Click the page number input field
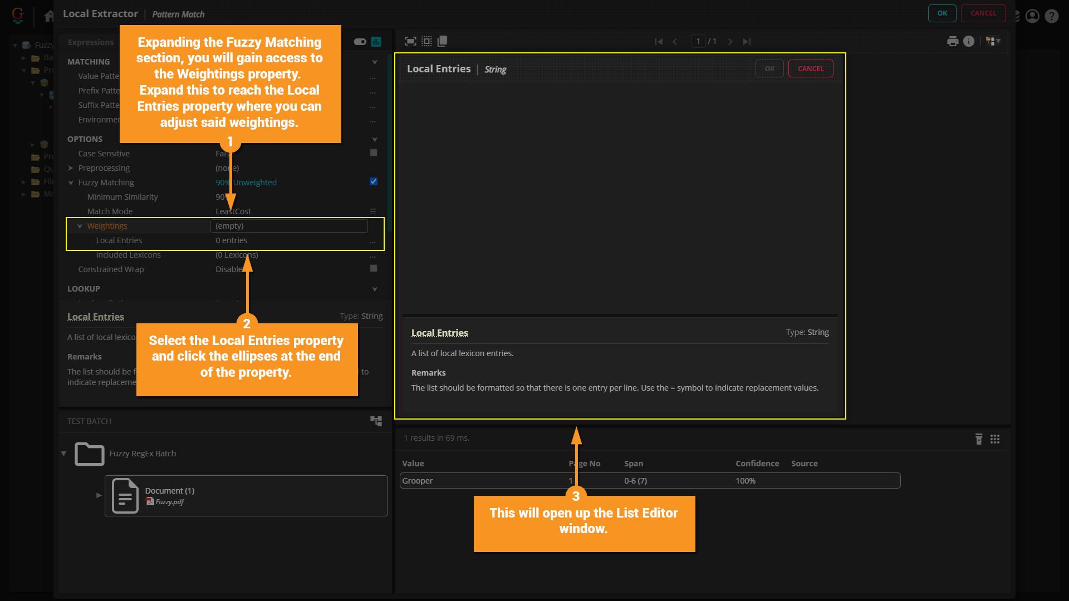The width and height of the screenshot is (1069, 601). tap(698, 41)
